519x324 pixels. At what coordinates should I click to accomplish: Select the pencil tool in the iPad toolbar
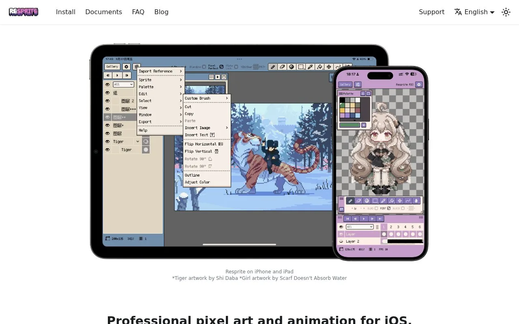pos(273,67)
